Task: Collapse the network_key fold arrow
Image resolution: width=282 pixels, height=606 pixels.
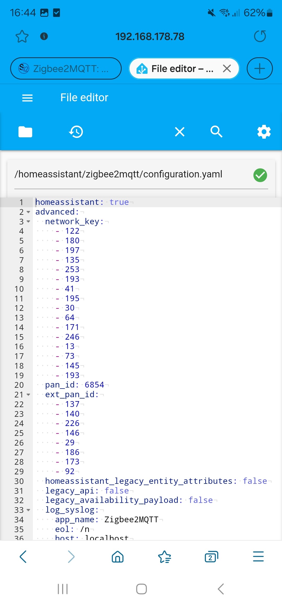Action: (x=28, y=222)
